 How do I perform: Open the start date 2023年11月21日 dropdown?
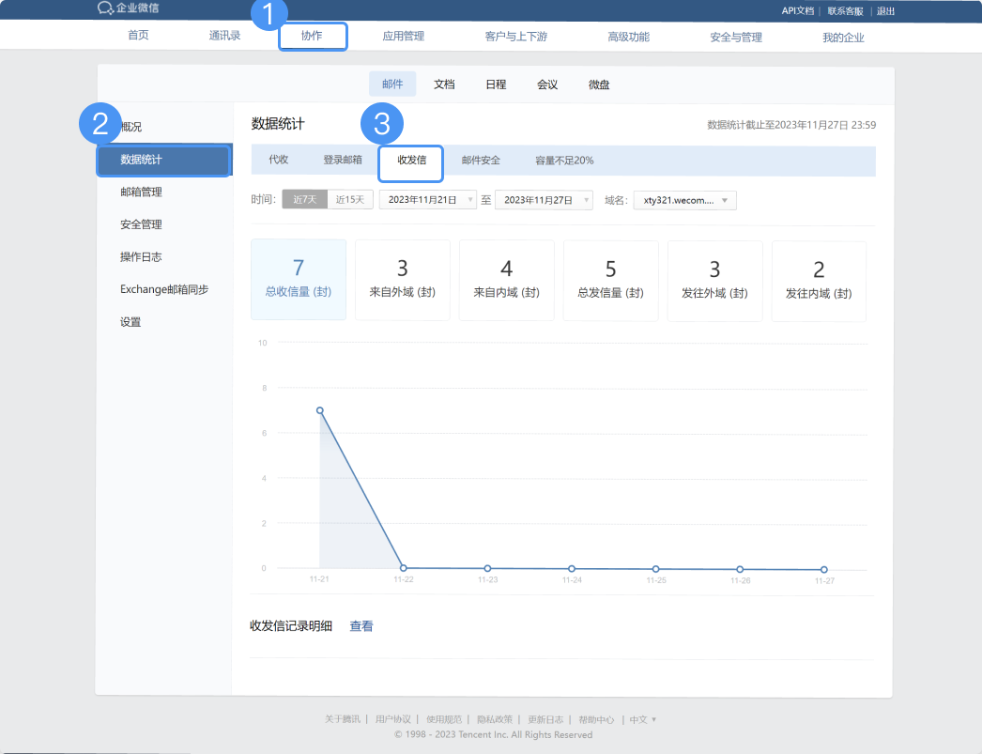pyautogui.click(x=428, y=200)
